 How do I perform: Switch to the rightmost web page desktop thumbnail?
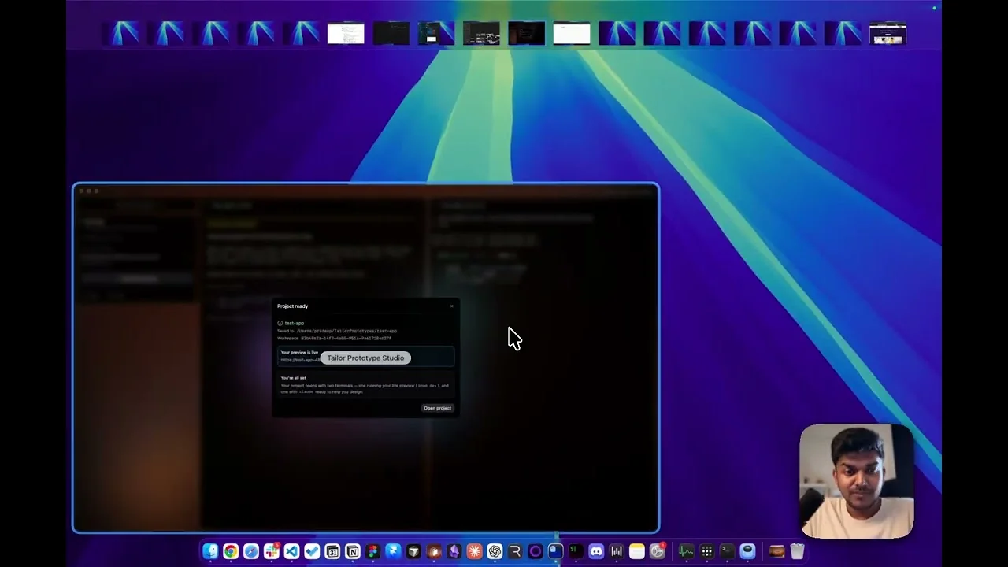(888, 34)
